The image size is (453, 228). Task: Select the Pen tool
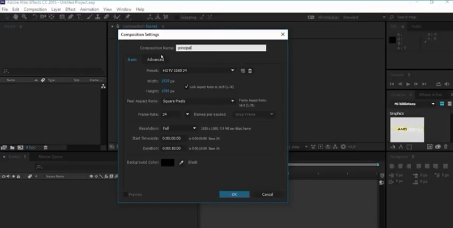[x=70, y=17]
